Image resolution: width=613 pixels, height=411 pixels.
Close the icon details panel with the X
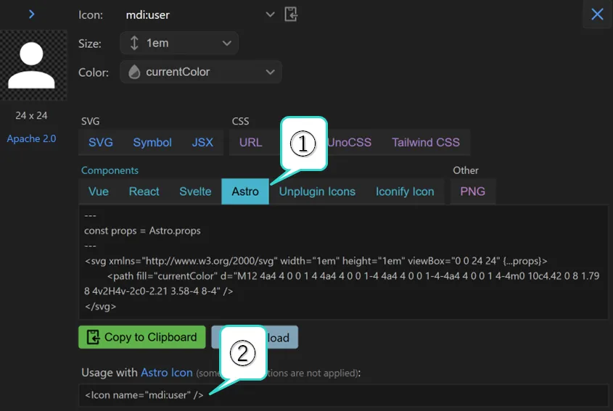click(x=597, y=14)
